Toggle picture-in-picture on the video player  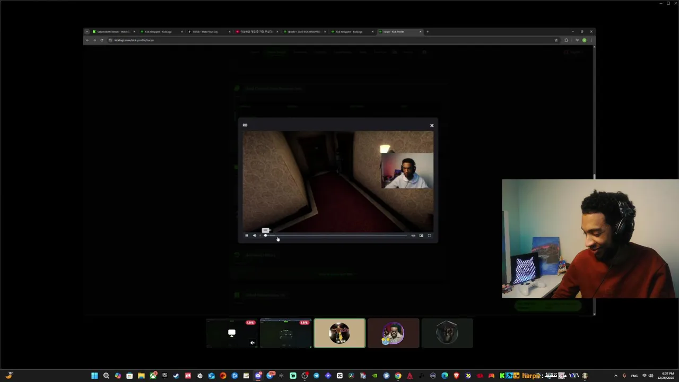pos(421,236)
